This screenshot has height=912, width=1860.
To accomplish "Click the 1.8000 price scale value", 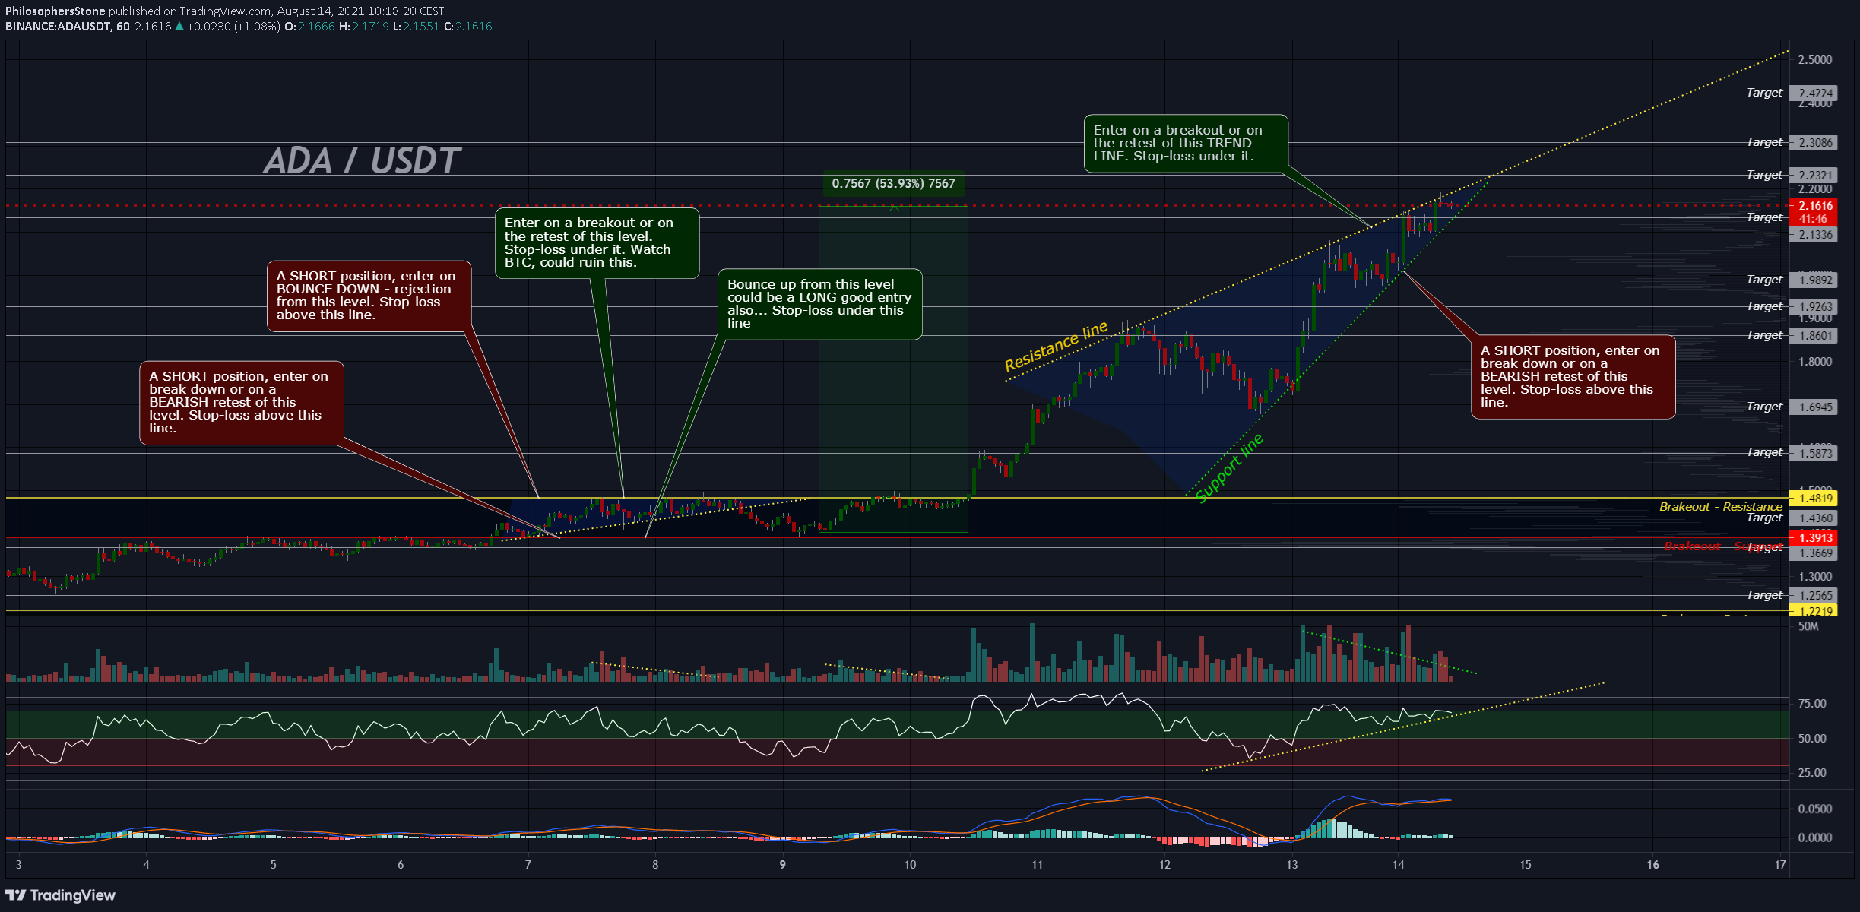I will coord(1815,362).
